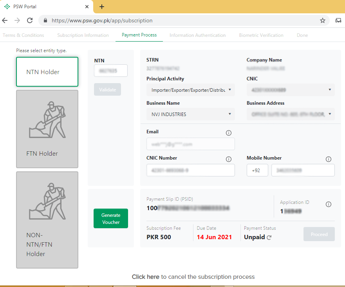
Task: Open the Principal Activity dropdown
Action: click(191, 90)
